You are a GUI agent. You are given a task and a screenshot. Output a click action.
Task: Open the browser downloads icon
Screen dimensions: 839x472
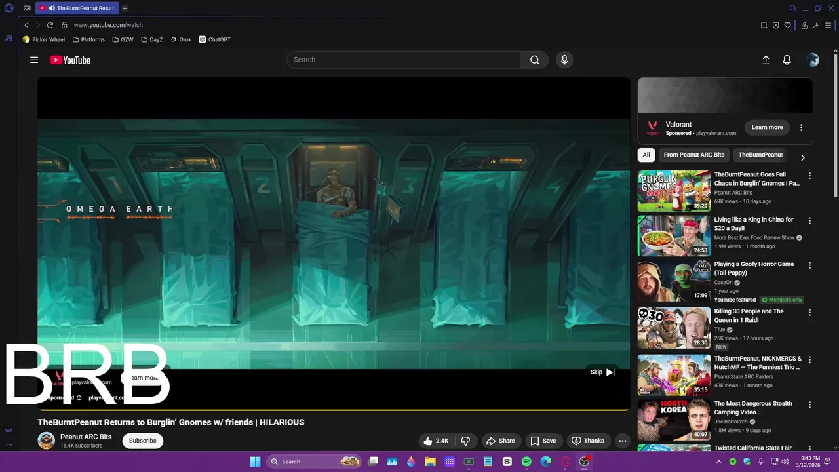point(816,25)
